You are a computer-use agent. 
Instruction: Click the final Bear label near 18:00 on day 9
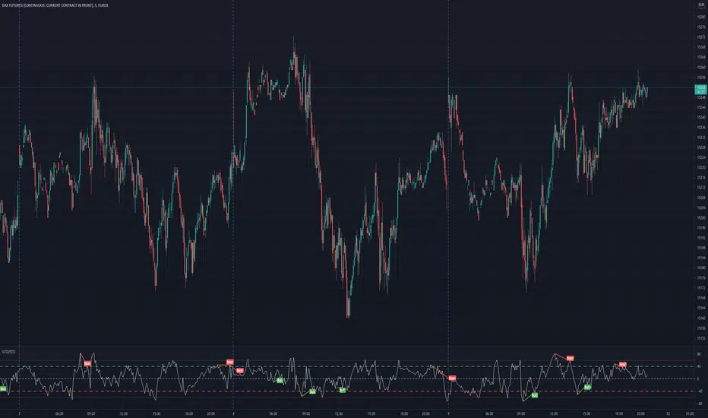click(x=623, y=364)
